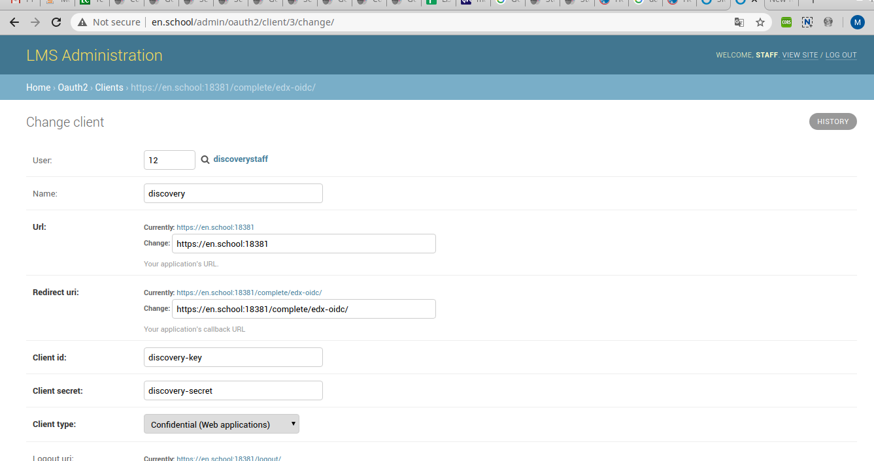Open the CORS browser extension
Image resolution: width=874 pixels, height=461 pixels.
coord(786,22)
